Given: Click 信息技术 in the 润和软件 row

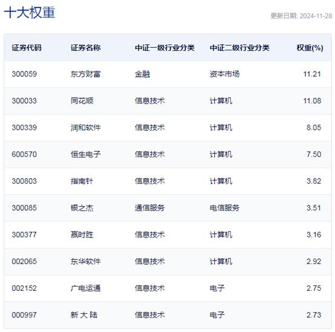Looking at the screenshot, I should [x=149, y=128].
